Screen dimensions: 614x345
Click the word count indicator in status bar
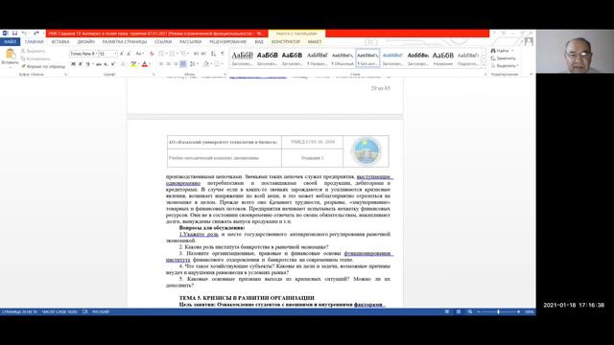pos(59,312)
